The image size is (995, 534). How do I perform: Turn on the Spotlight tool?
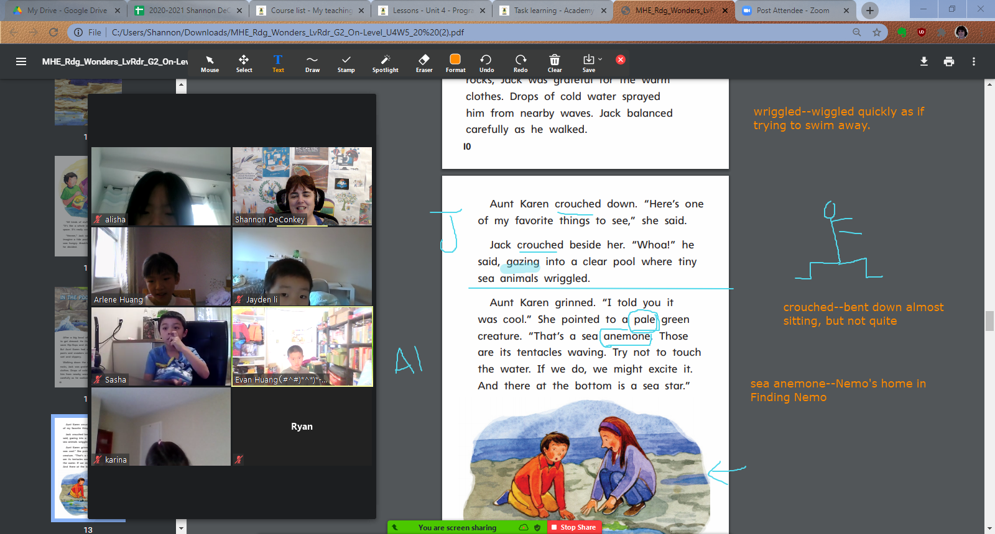386,63
